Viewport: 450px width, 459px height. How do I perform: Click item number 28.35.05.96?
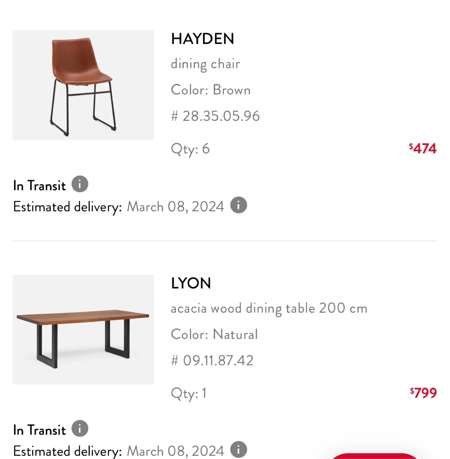215,116
